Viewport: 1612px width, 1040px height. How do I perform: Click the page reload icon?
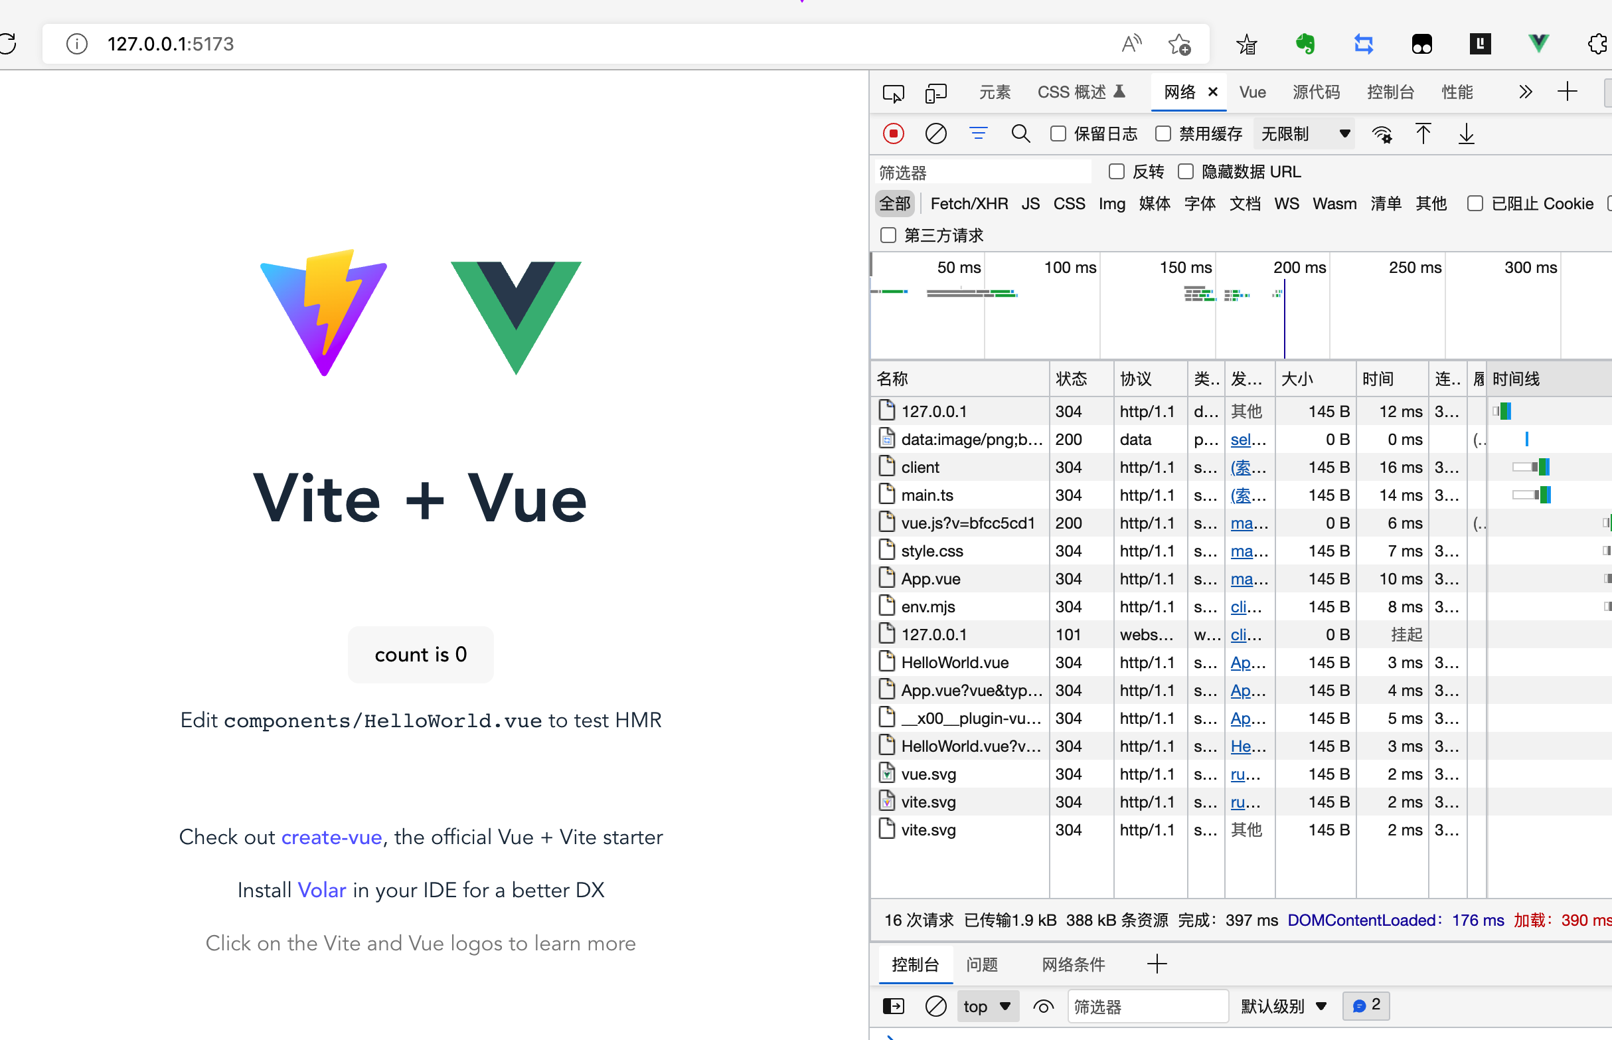7,44
